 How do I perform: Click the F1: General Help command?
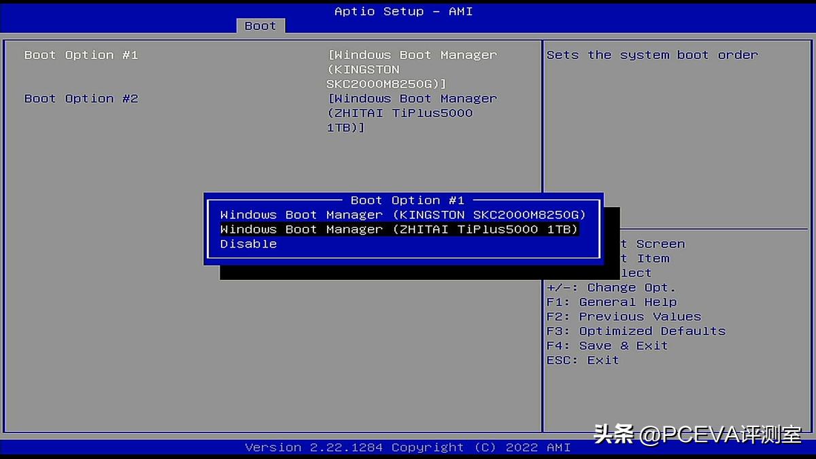tap(611, 302)
